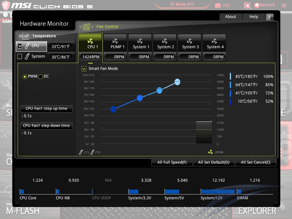Click the System temperature 30°C/86°F value
292x219 pixels.
60,57
